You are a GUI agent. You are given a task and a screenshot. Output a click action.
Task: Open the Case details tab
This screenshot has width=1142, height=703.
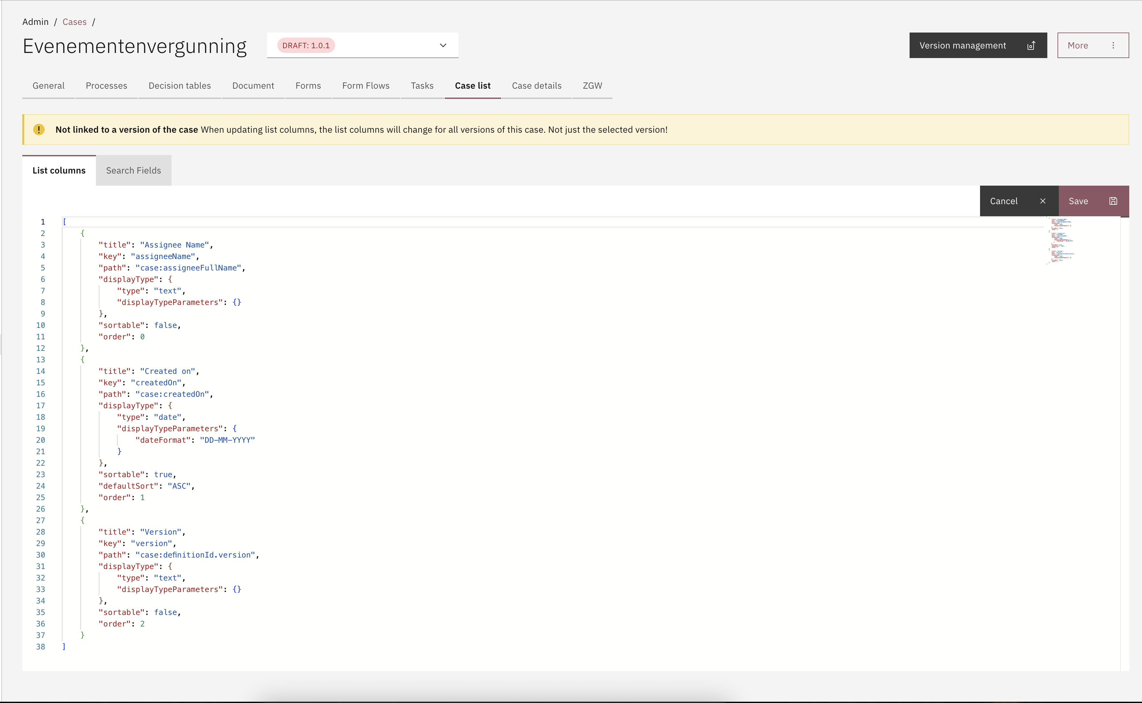537,85
